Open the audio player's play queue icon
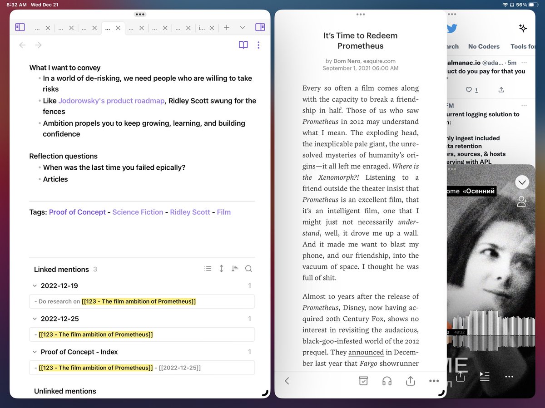 click(485, 377)
